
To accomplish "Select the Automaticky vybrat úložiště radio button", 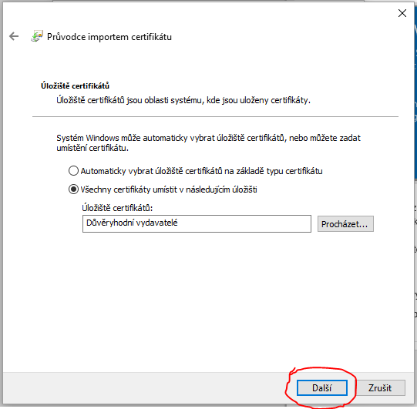I will click(x=73, y=171).
